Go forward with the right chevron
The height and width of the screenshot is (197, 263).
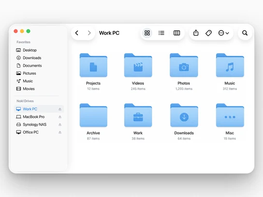pos(89,33)
